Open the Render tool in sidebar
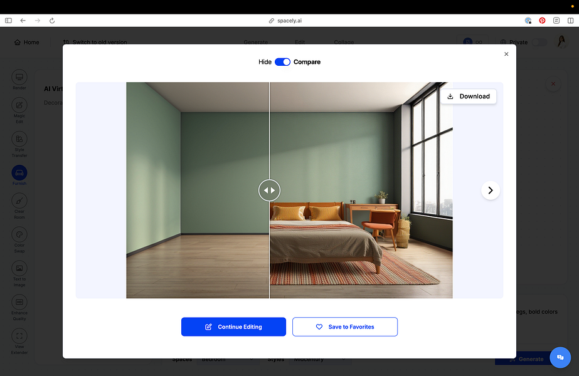This screenshot has width=579, height=376. coord(19,80)
